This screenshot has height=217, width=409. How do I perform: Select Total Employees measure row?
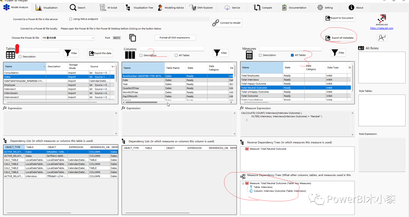296,75
